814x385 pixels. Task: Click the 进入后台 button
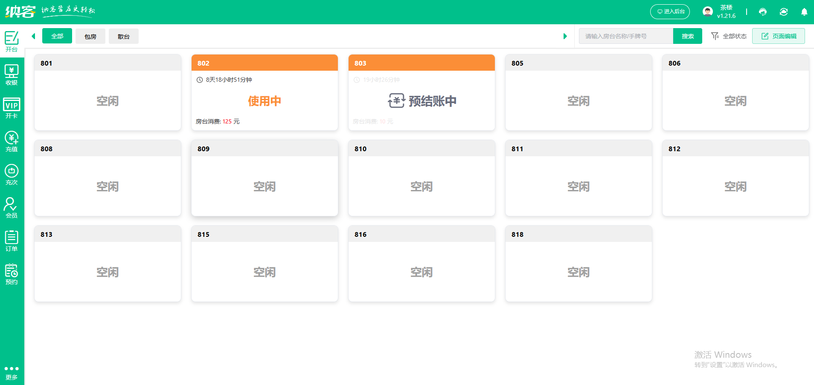click(x=670, y=11)
